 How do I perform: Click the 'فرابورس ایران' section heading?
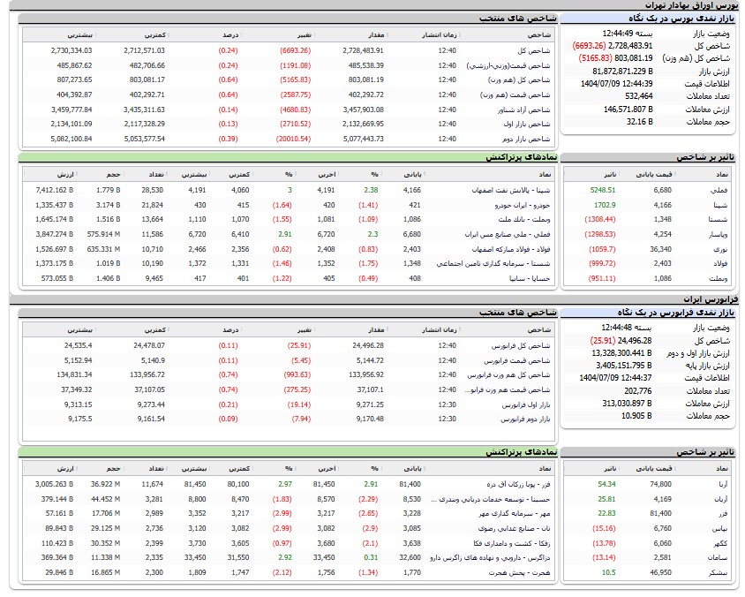(715, 301)
